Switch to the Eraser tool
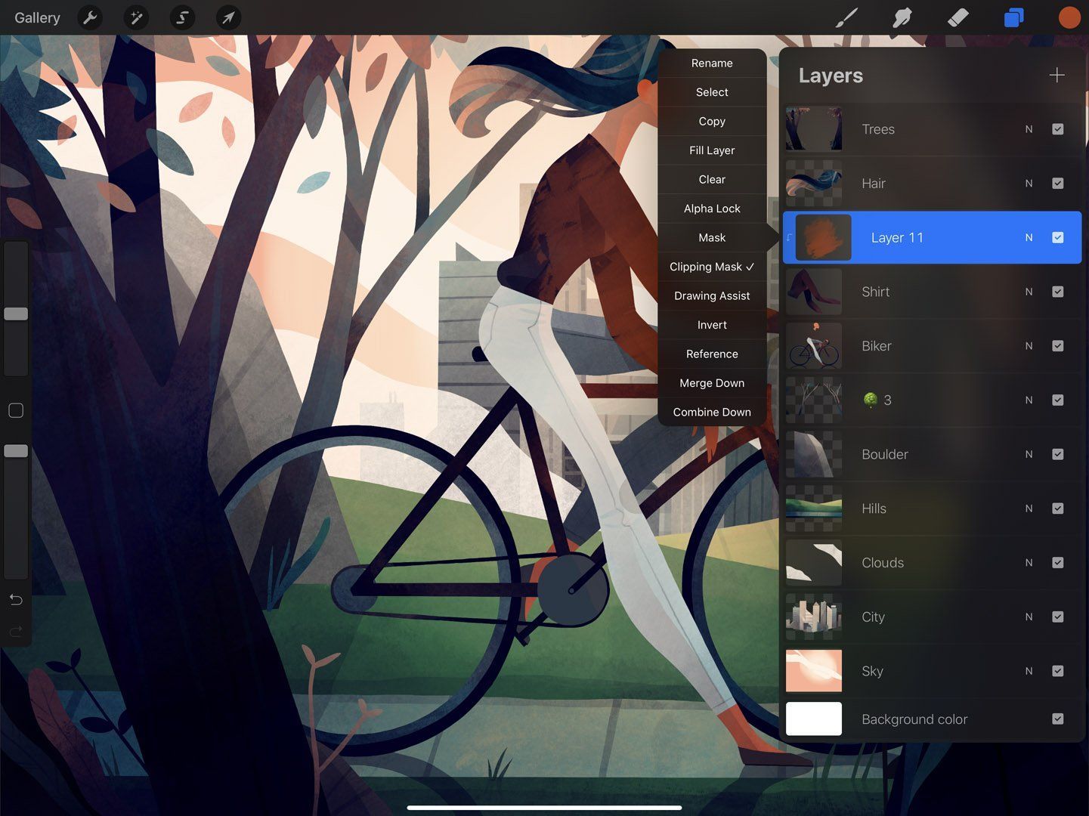This screenshot has width=1089, height=816. tap(958, 17)
